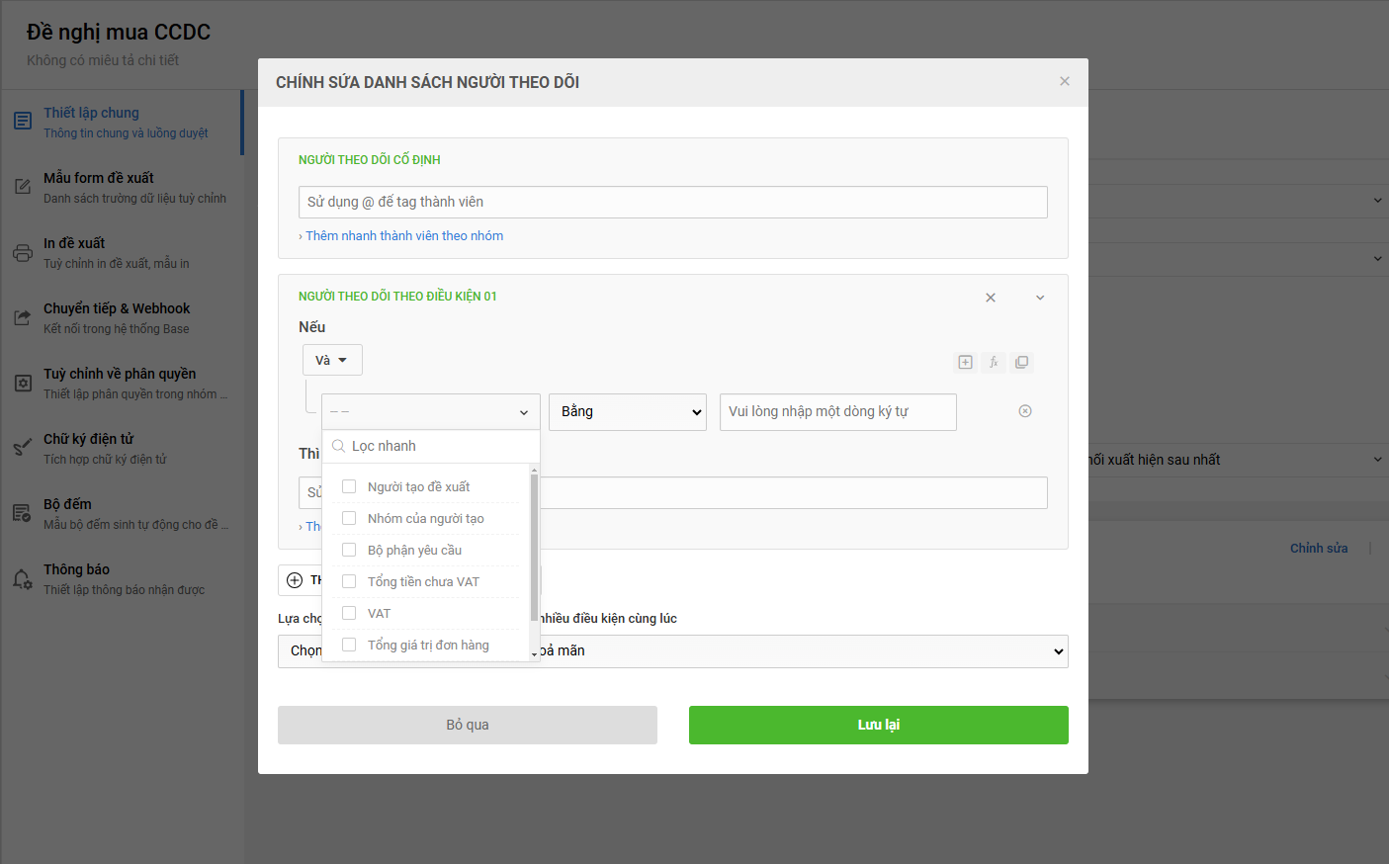Tick the Tổng giá trị đơn hàng checkbox
The width and height of the screenshot is (1389, 864).
point(349,645)
